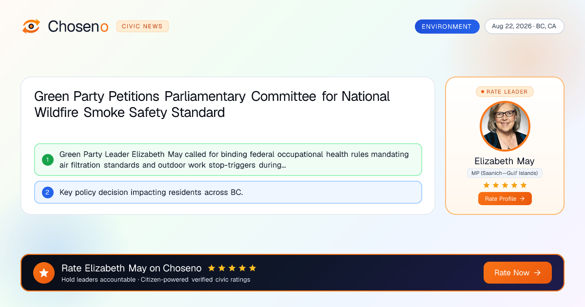
Task: Open the CIVIC NEWS tag
Action: pos(142,26)
